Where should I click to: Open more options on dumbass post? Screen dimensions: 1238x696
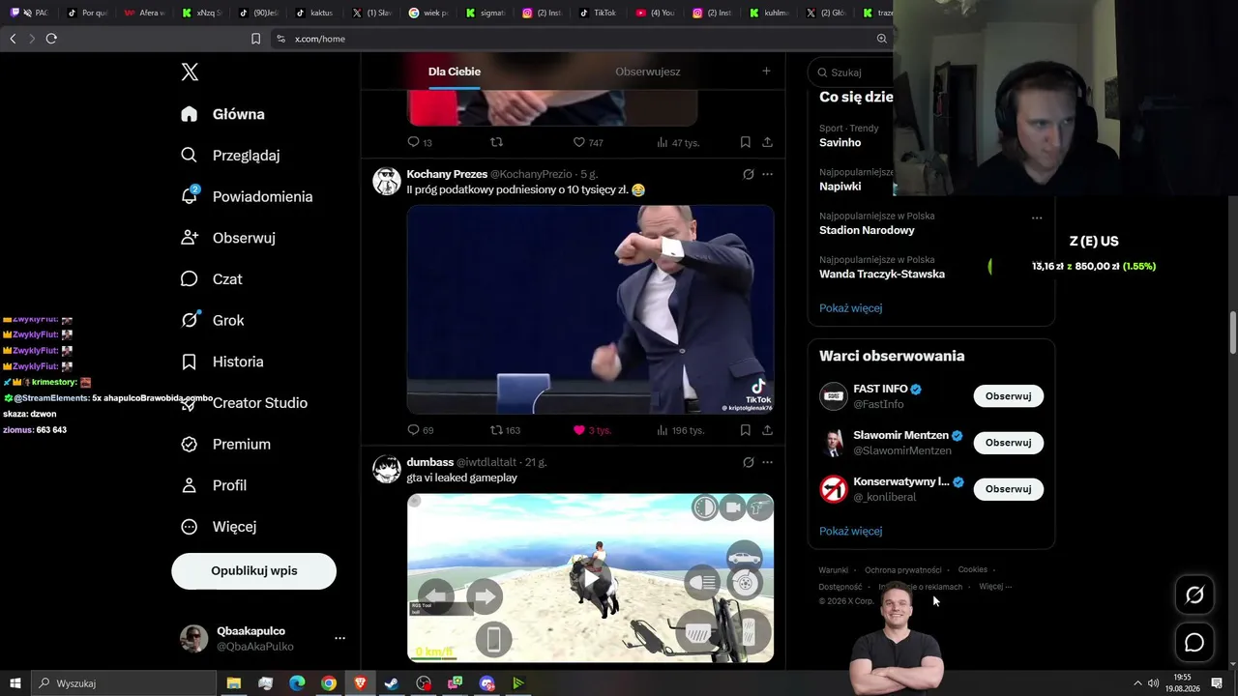(767, 462)
